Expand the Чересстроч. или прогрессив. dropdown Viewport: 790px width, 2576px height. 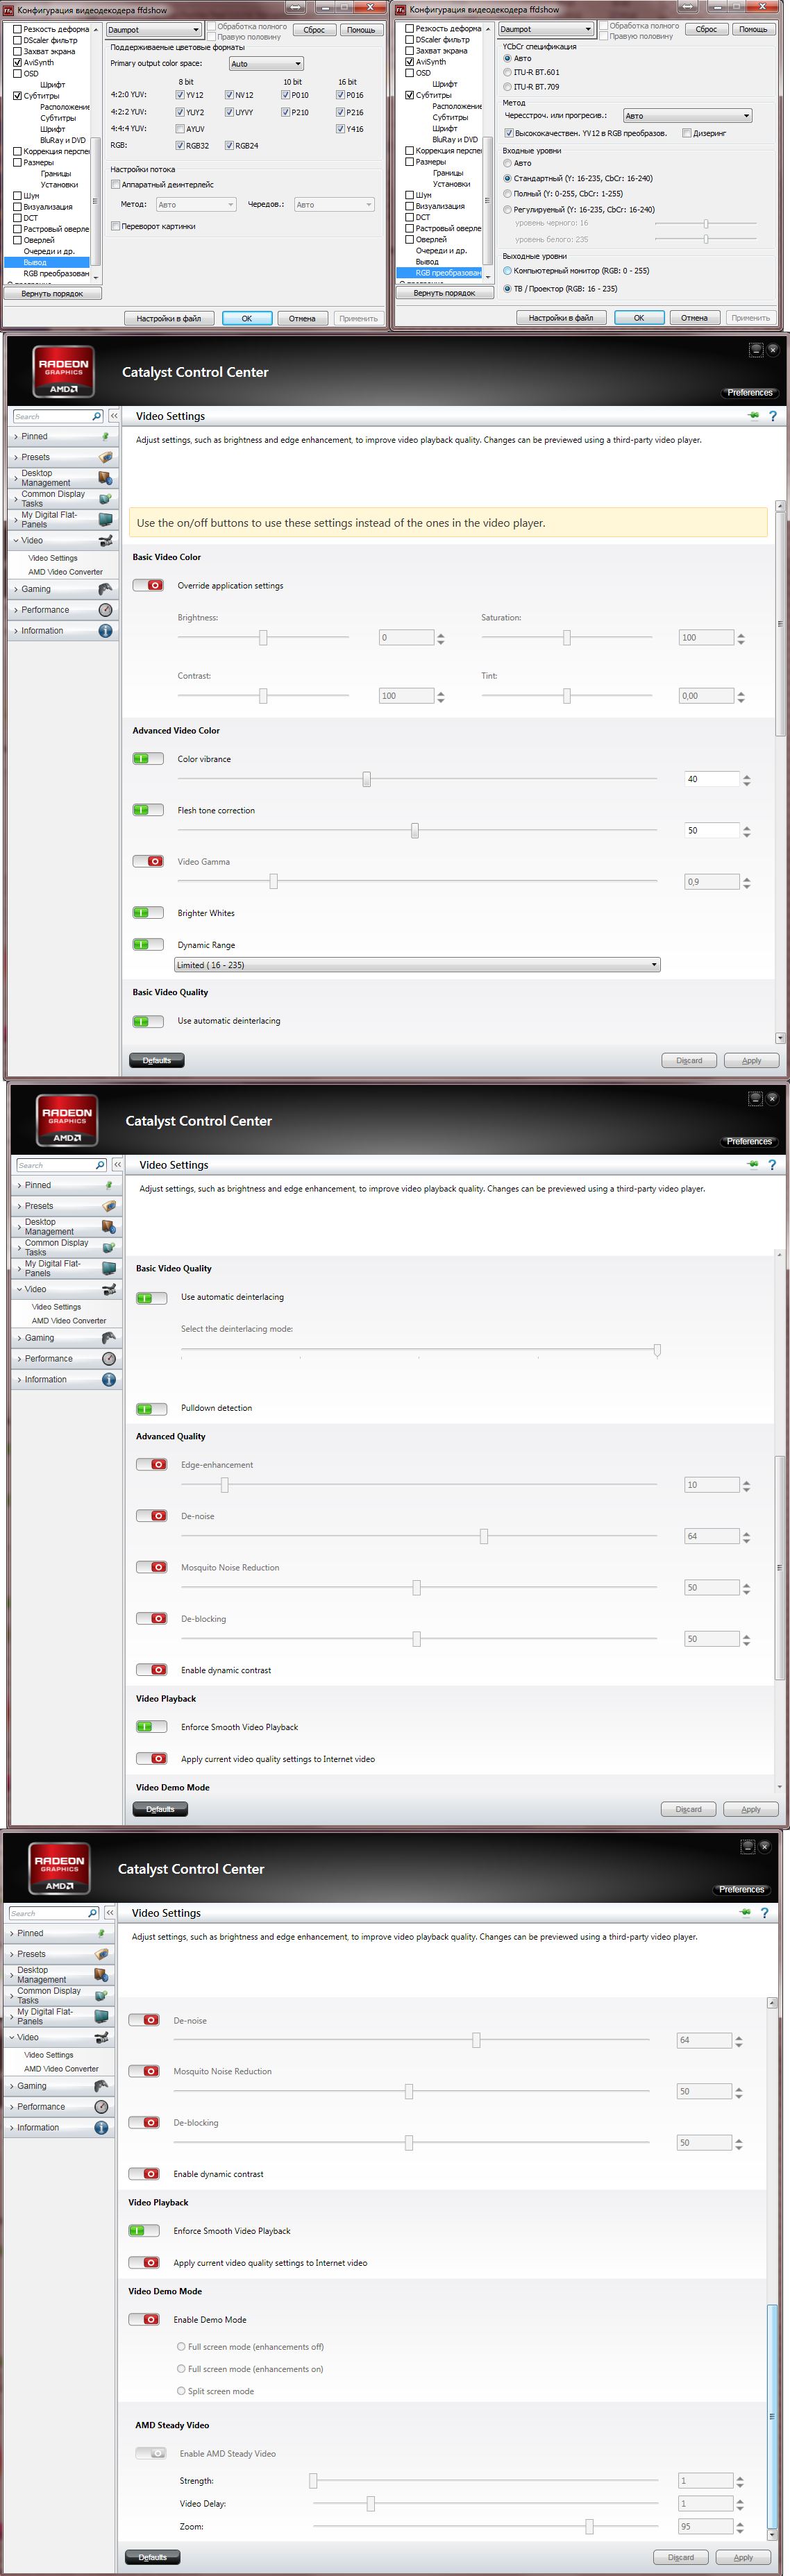[x=687, y=116]
